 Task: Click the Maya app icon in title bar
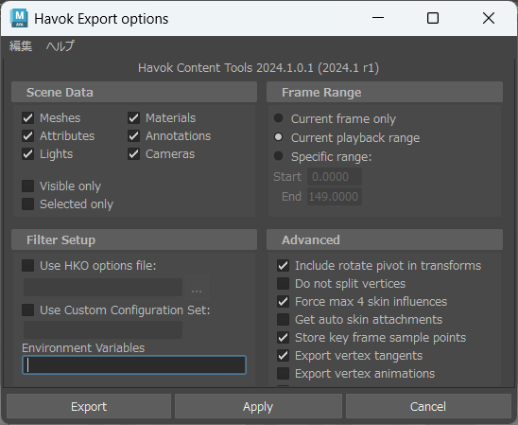pos(19,18)
